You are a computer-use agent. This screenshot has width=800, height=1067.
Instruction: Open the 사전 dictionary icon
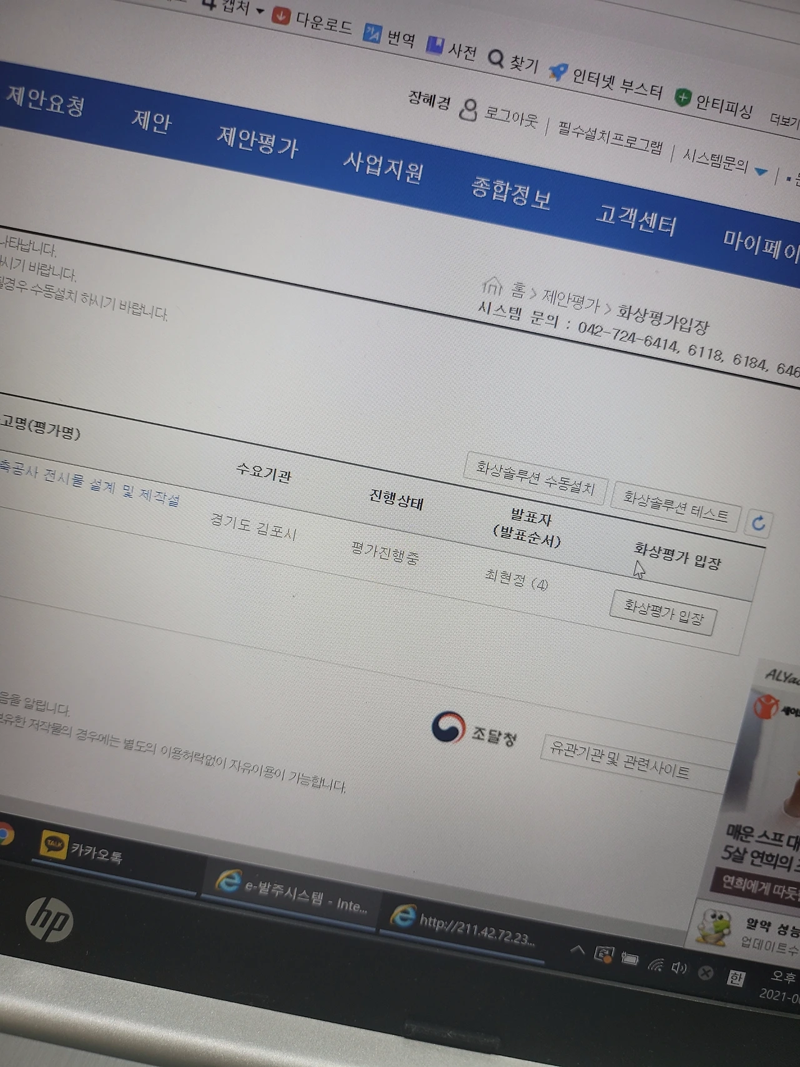(435, 45)
